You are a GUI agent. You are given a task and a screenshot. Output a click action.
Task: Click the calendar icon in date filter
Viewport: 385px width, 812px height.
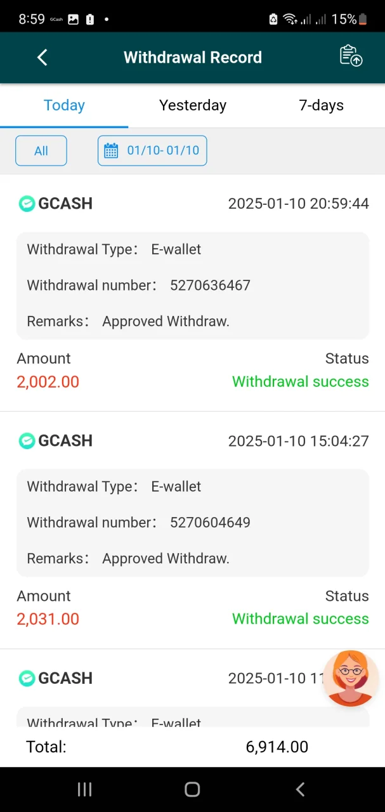(111, 151)
